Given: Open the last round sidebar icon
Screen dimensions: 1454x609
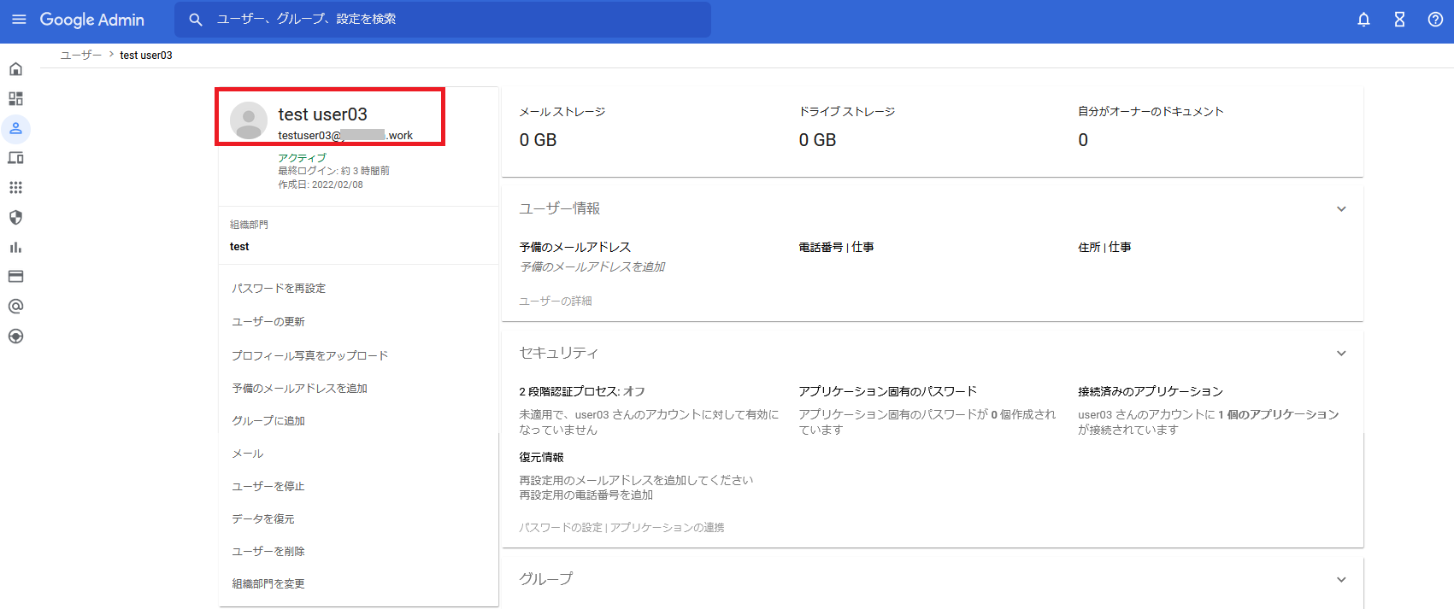Looking at the screenshot, I should coord(15,337).
